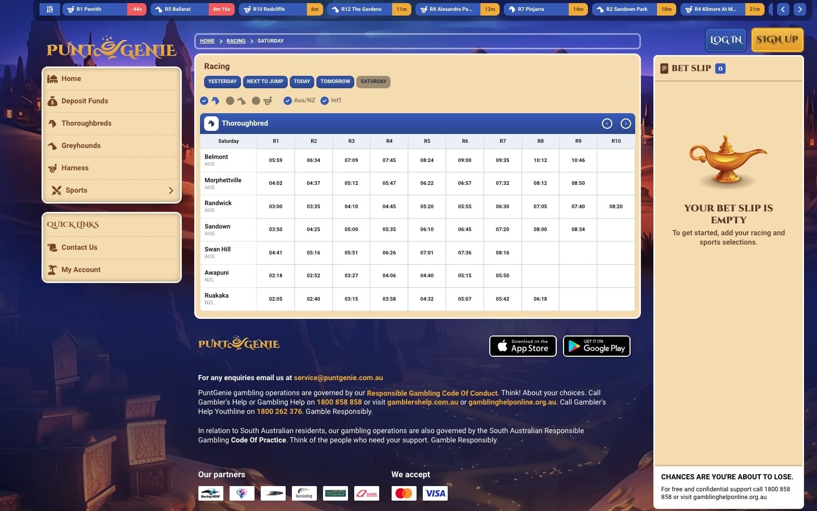Enable the harness filter toggle
The width and height of the screenshot is (817, 511).
tap(256, 101)
